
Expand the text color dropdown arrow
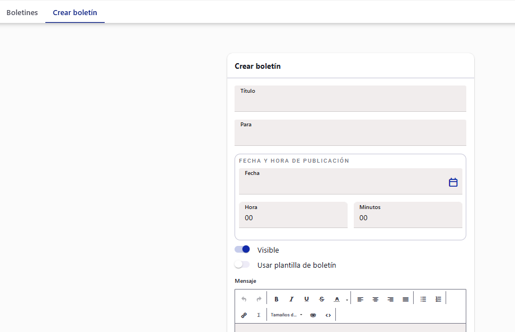(347, 300)
